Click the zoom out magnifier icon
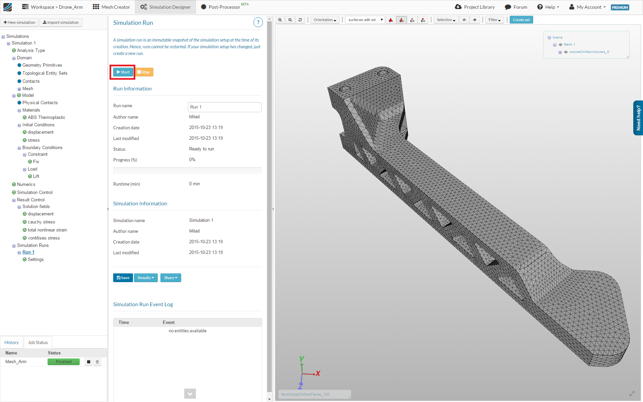Viewport: 643px width, 402px height. [x=290, y=20]
